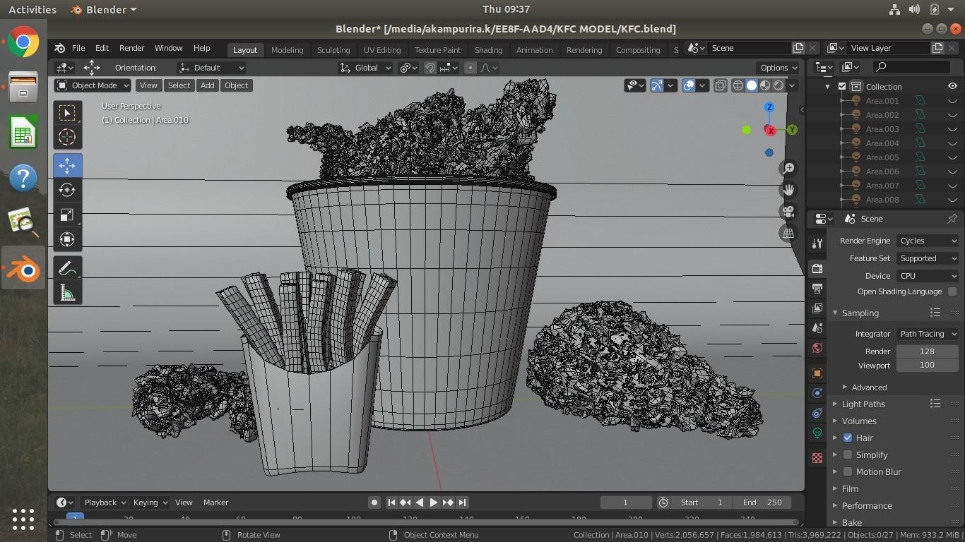Open the World properties tab
The width and height of the screenshot is (965, 542).
pyautogui.click(x=817, y=348)
